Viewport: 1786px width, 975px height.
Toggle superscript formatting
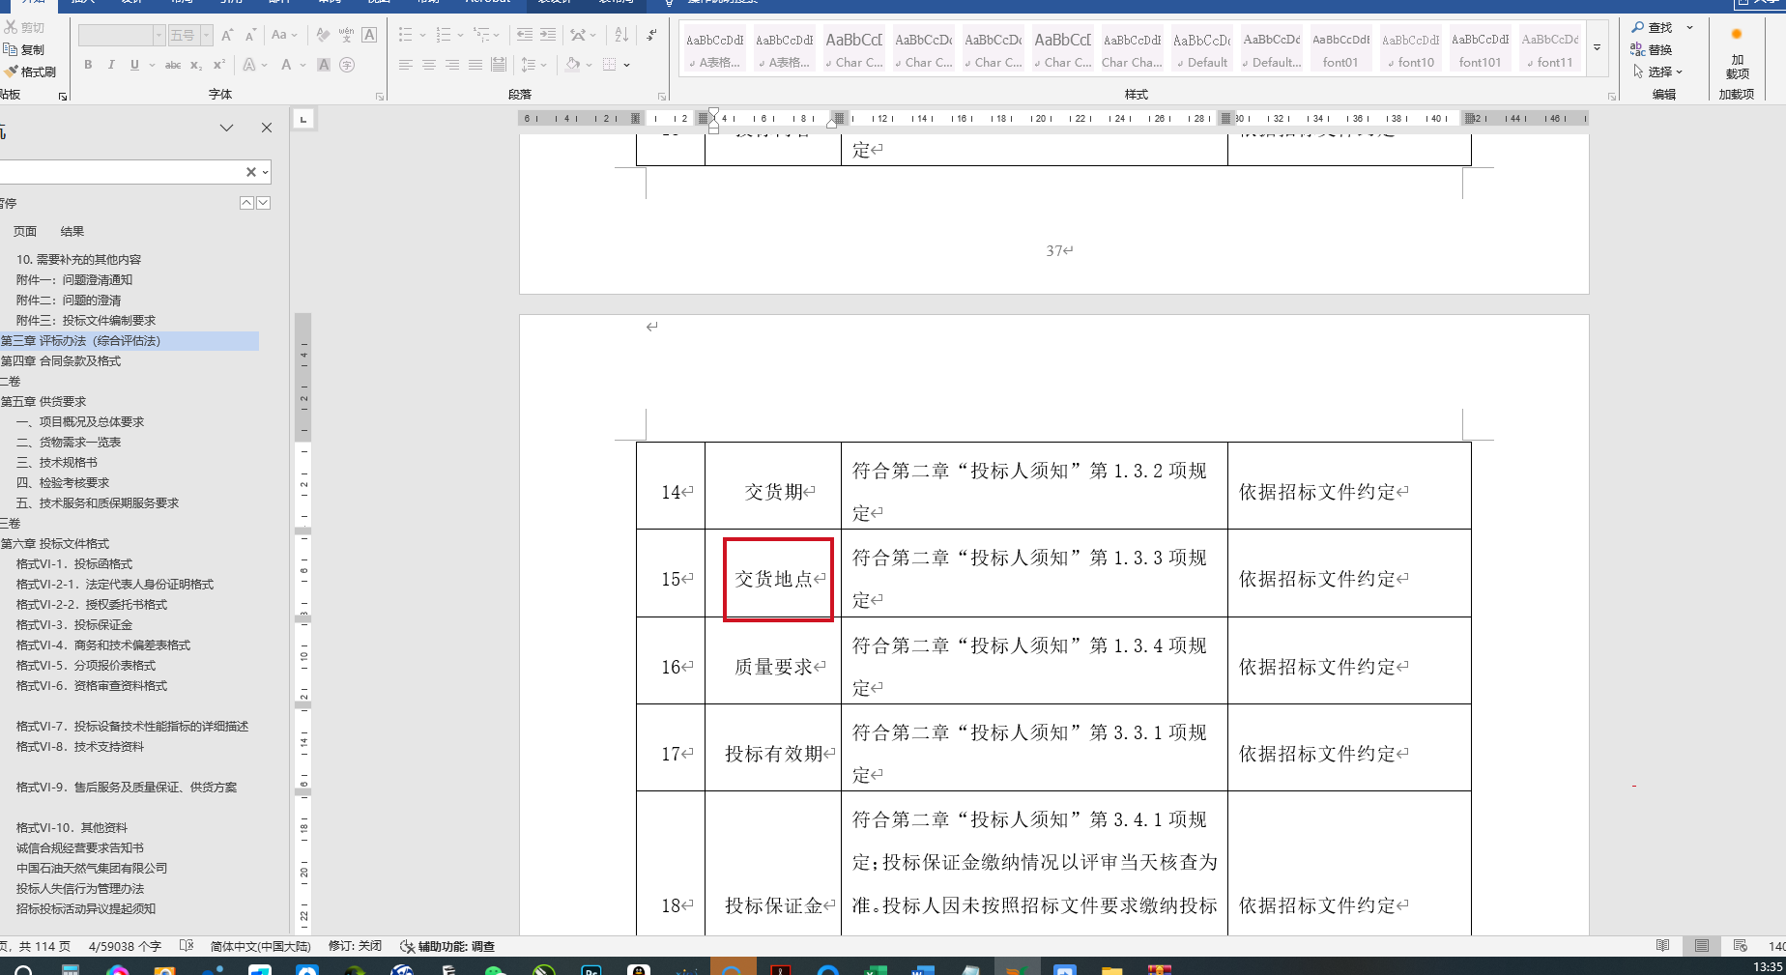point(219,65)
